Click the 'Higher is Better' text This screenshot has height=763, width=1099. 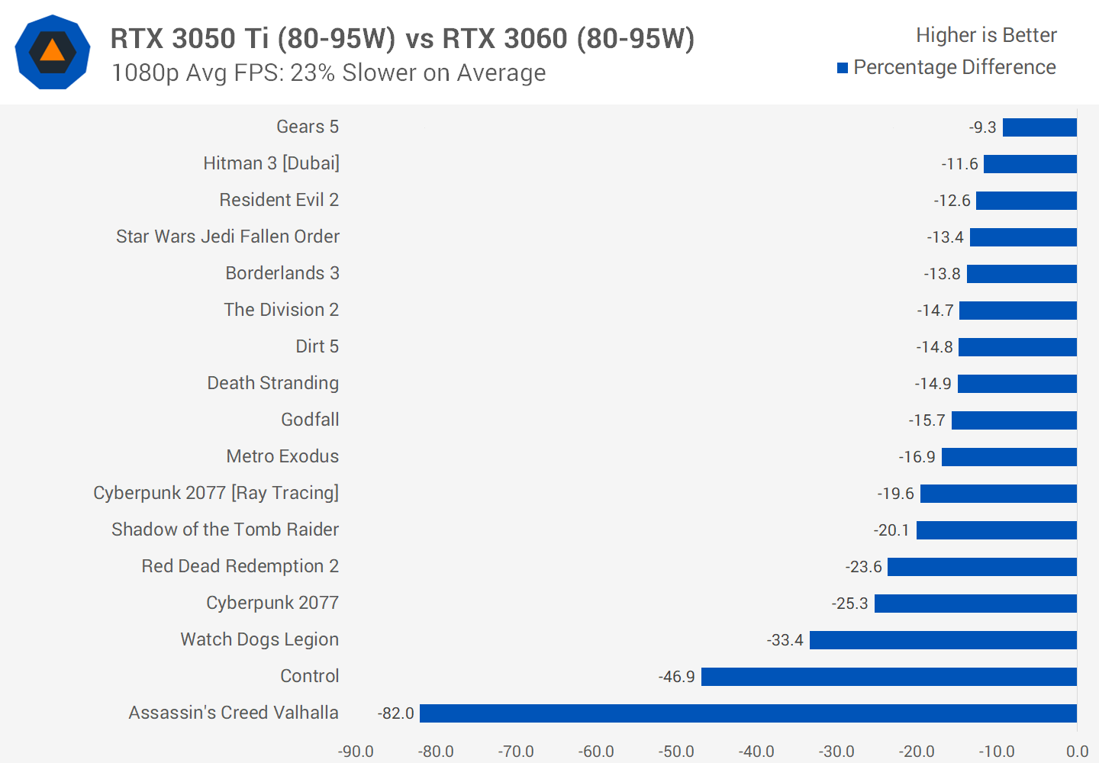pyautogui.click(x=986, y=35)
